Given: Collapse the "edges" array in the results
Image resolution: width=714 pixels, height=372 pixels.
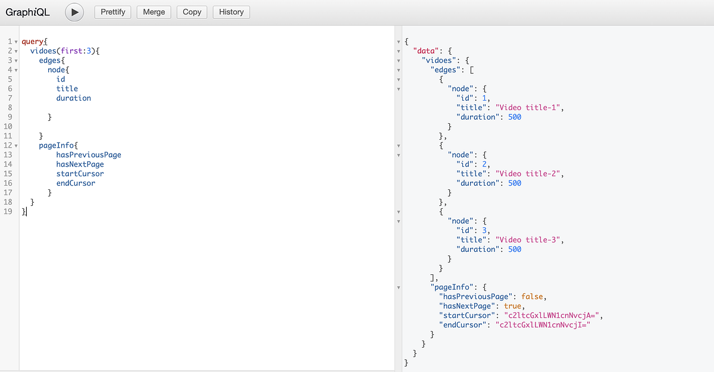Looking at the screenshot, I should [x=398, y=70].
